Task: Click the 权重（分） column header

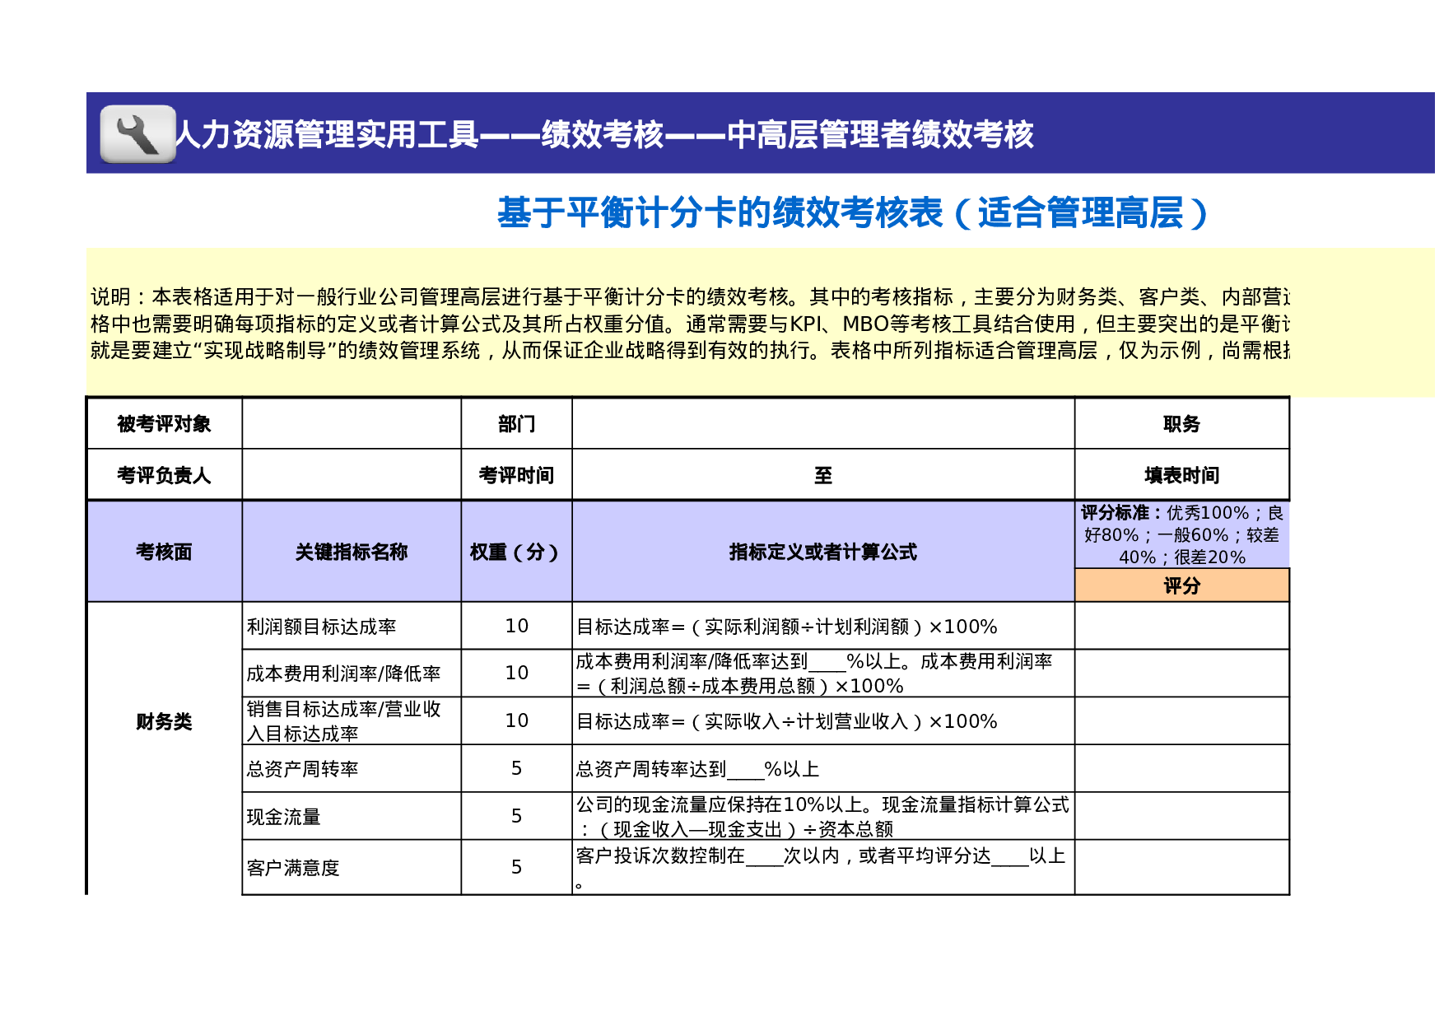Action: 515,552
